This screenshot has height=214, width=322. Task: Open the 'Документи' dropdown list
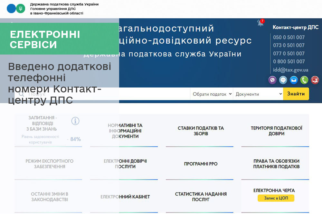[x=258, y=94]
